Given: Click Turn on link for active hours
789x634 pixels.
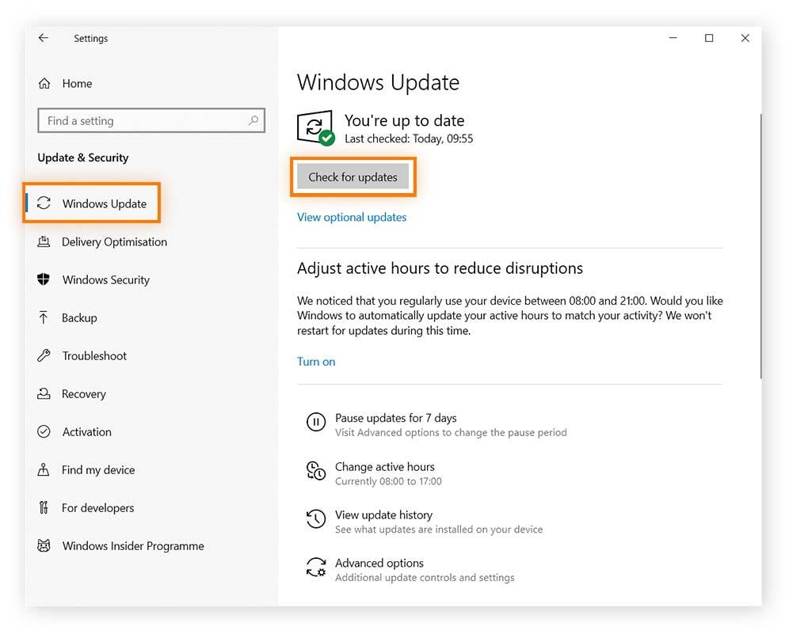Looking at the screenshot, I should pos(316,362).
